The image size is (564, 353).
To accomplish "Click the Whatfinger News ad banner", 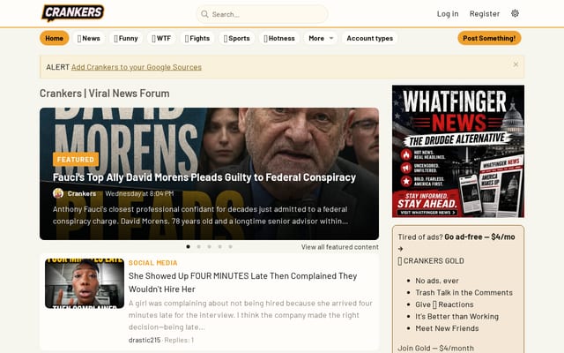I will coord(458,151).
